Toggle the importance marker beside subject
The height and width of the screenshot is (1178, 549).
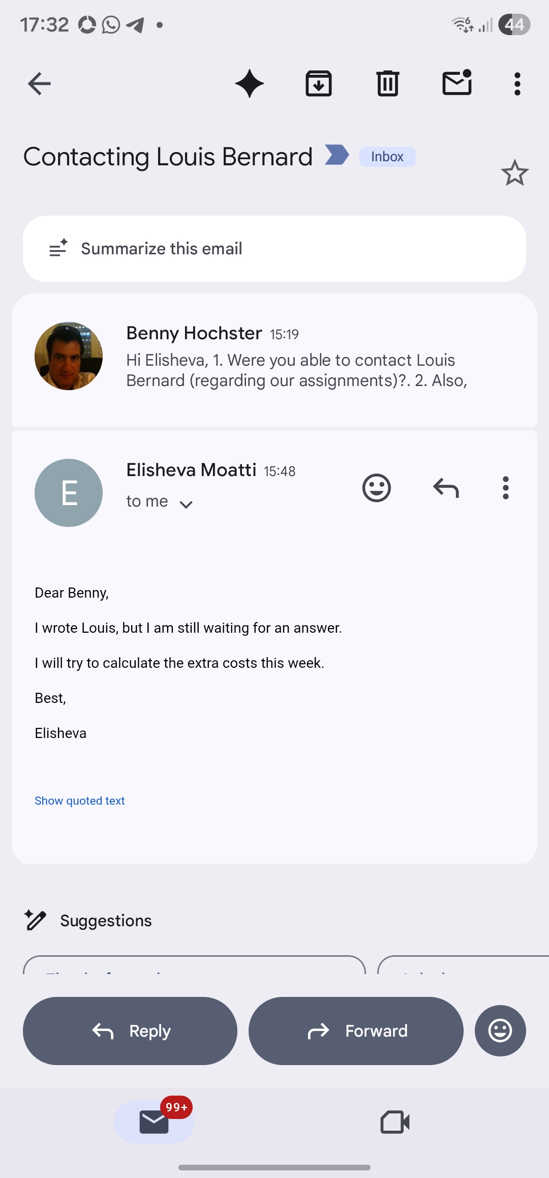(337, 155)
